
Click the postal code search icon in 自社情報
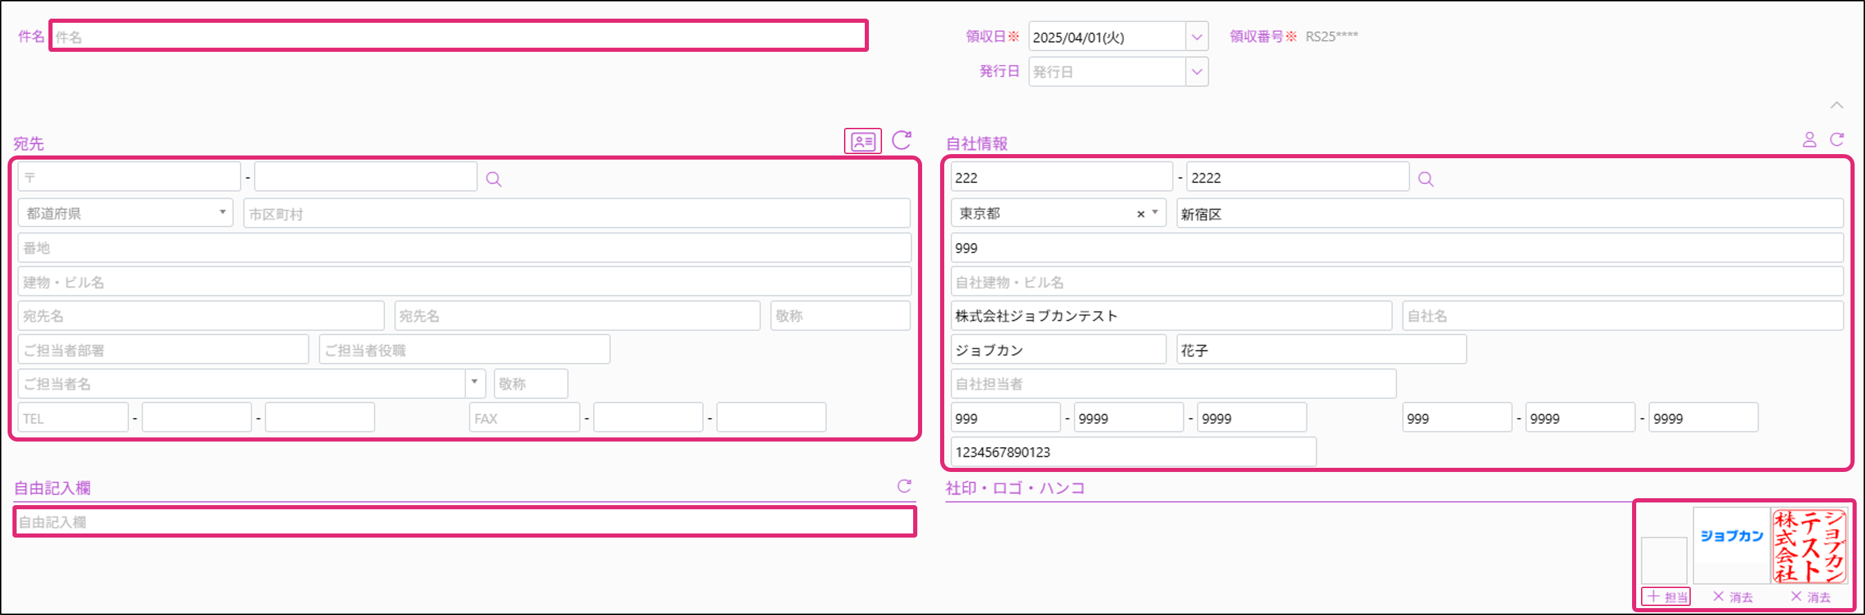(x=1425, y=179)
